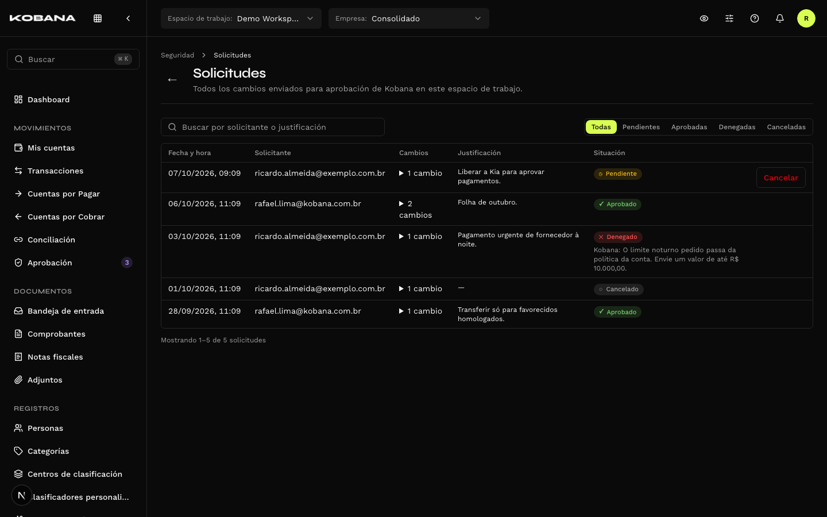The height and width of the screenshot is (517, 827).
Task: Click the back arrow beside Solicitudes
Action: pyautogui.click(x=172, y=80)
